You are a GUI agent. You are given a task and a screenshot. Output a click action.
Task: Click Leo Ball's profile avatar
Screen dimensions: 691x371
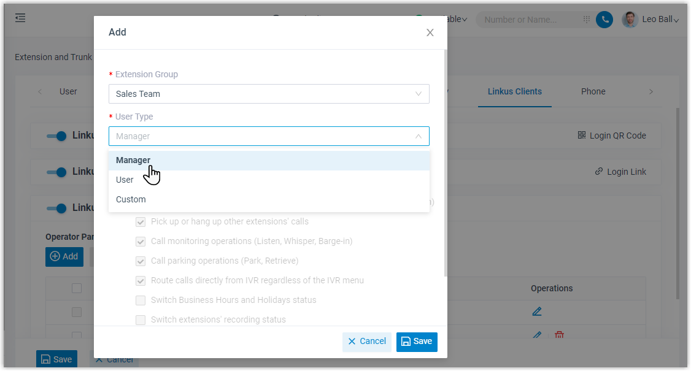(630, 19)
